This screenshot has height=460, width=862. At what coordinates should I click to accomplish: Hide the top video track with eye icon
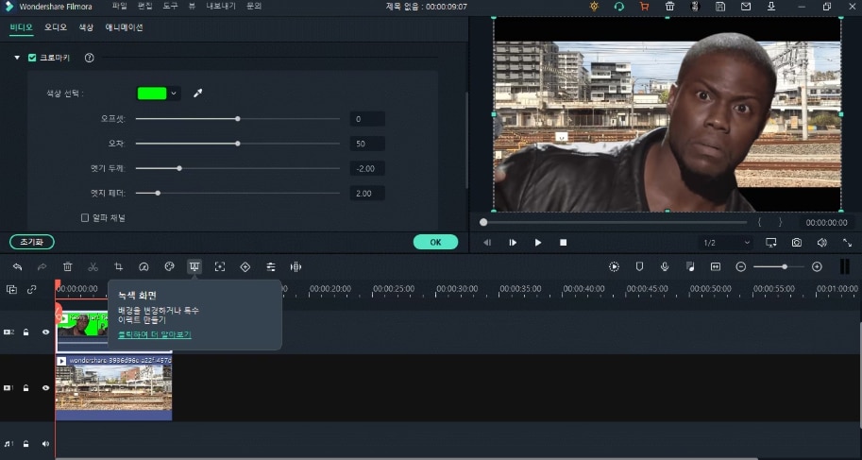click(45, 332)
